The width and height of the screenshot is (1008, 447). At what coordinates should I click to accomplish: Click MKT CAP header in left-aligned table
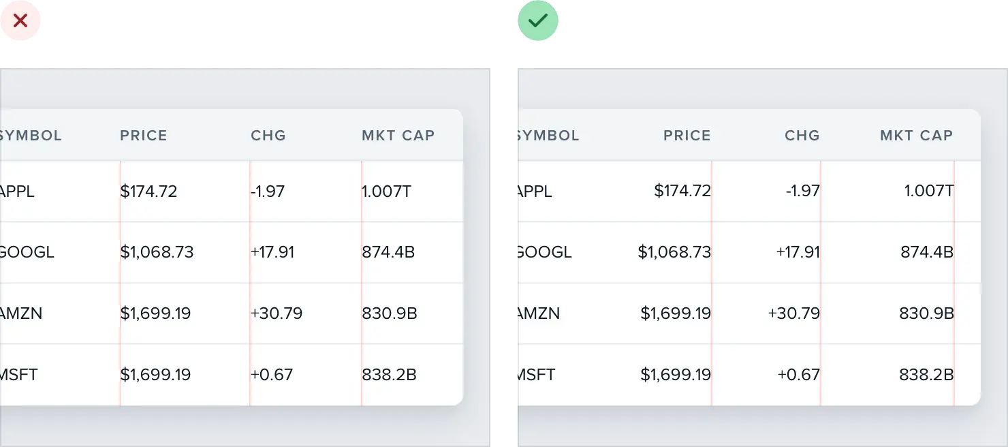pos(398,136)
